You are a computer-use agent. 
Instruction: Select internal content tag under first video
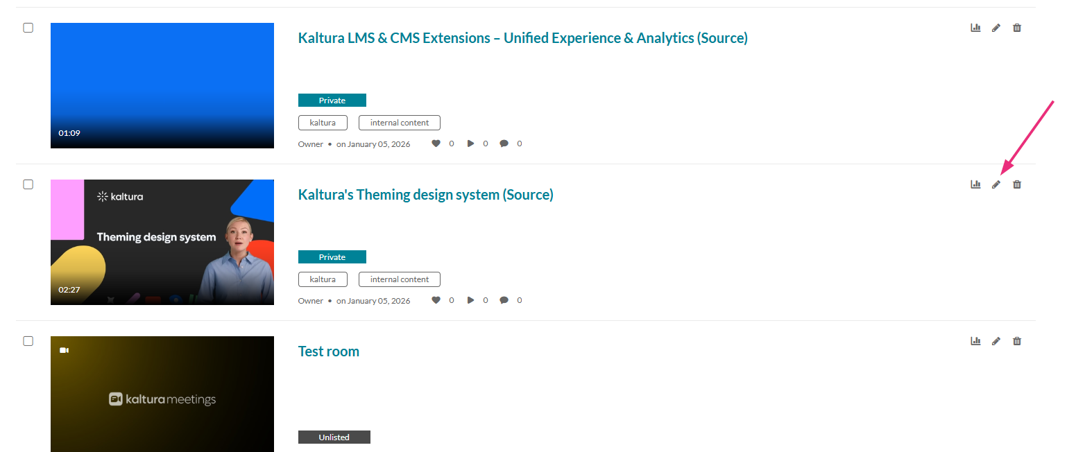pos(400,123)
